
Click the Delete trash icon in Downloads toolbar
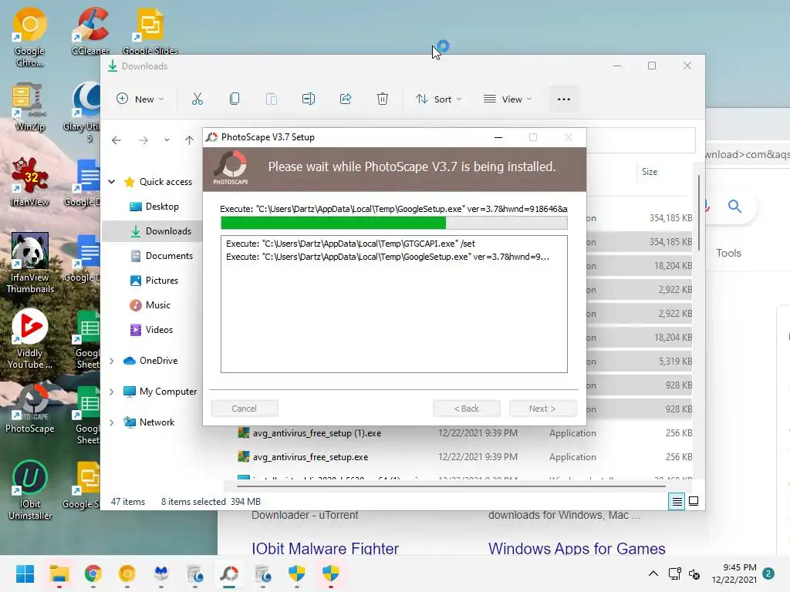coord(383,99)
